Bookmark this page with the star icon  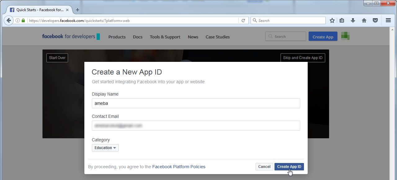[x=332, y=20]
